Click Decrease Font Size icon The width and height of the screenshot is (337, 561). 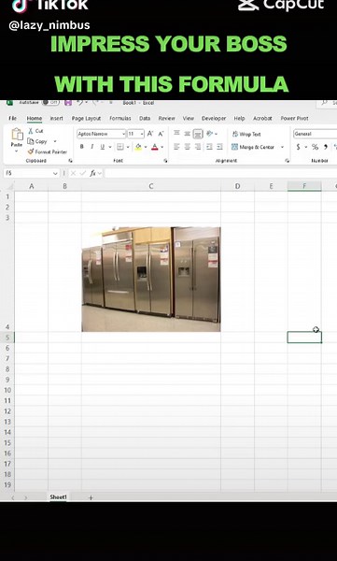[x=161, y=134]
